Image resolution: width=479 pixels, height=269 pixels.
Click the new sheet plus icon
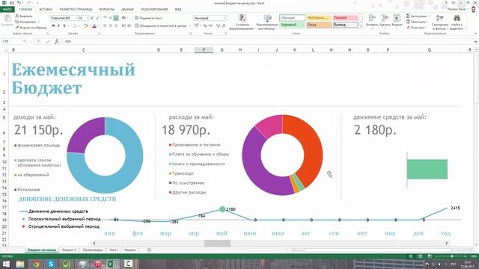point(149,250)
